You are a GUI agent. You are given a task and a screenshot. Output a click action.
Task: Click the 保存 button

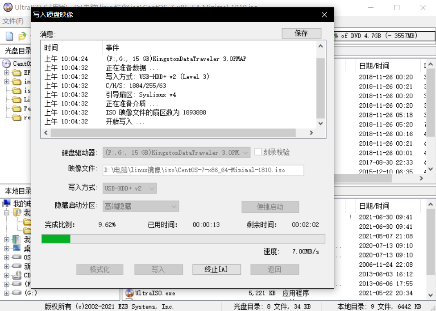tap(301, 34)
